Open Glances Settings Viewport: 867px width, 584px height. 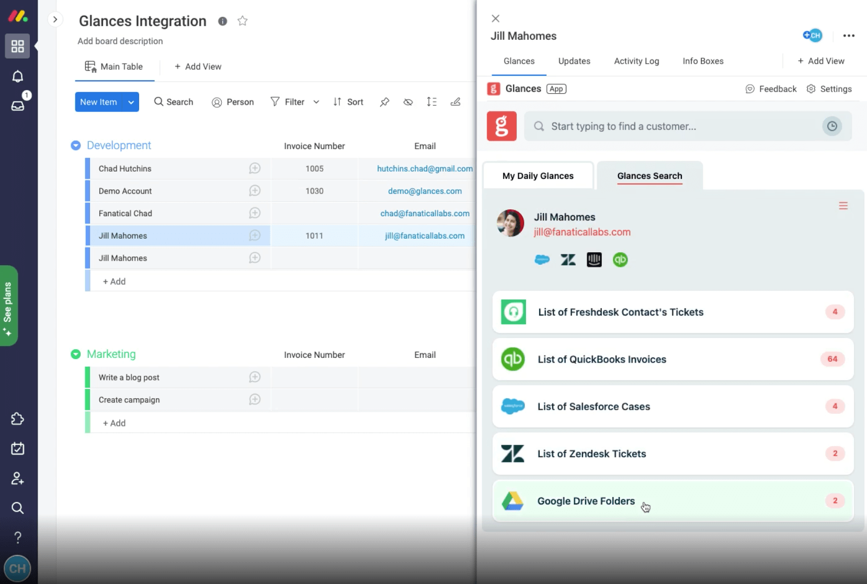point(829,89)
